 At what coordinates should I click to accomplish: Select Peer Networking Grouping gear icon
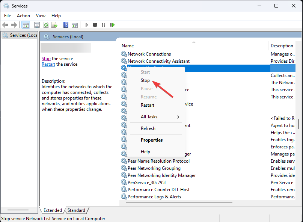coord(124,168)
